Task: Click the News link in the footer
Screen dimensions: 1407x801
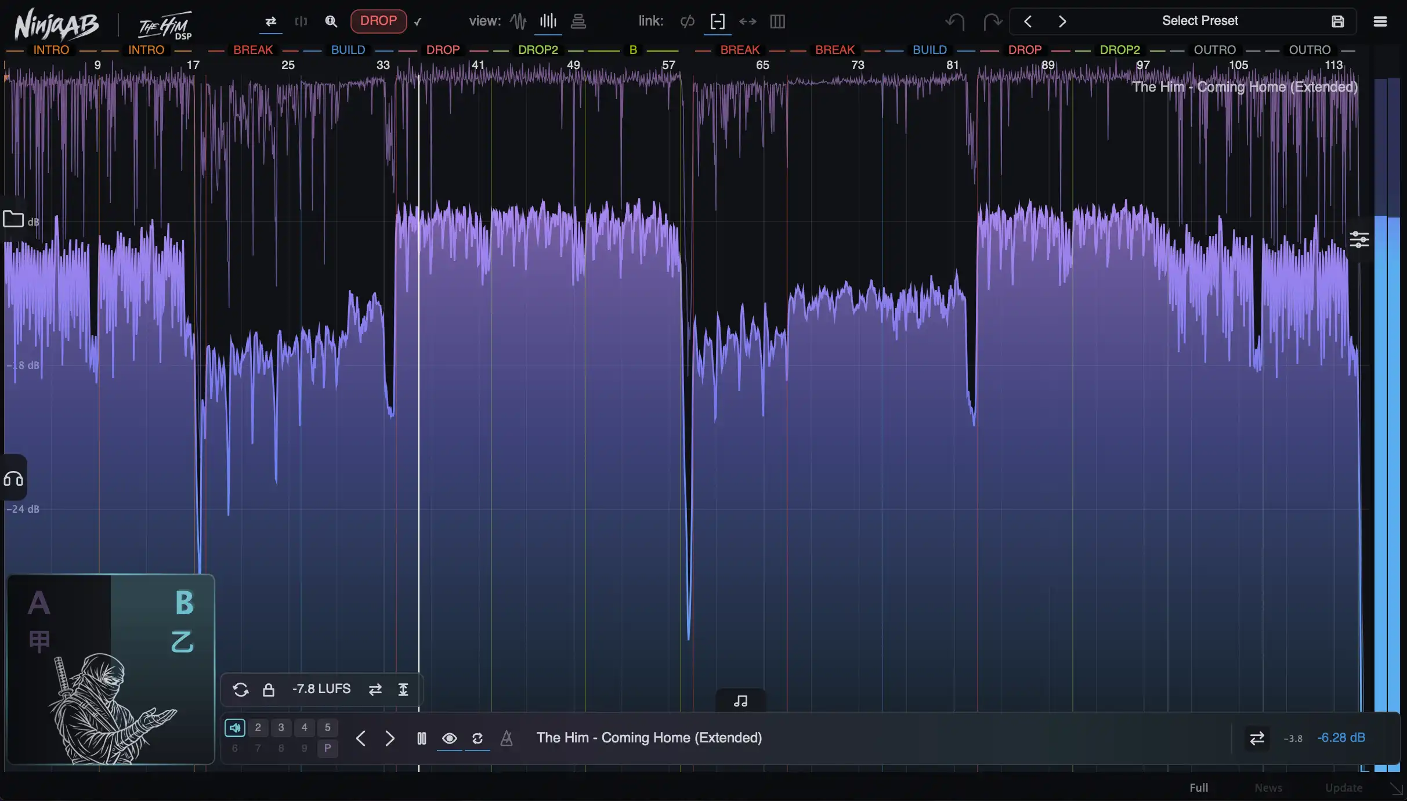Action: pyautogui.click(x=1268, y=788)
